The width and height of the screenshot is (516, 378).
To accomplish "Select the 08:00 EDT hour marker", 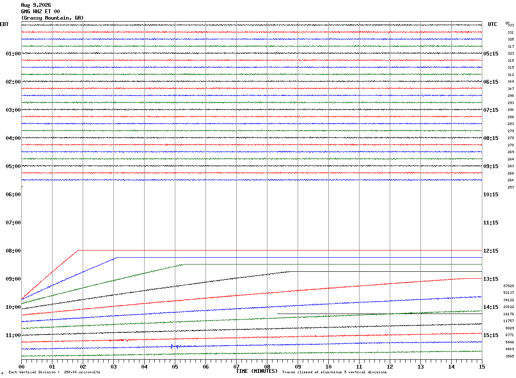I will (13, 251).
